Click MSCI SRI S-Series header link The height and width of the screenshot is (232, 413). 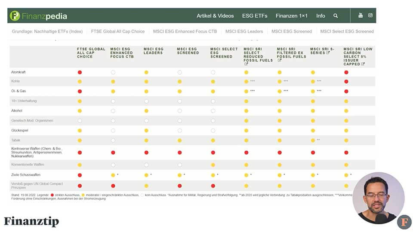(322, 51)
